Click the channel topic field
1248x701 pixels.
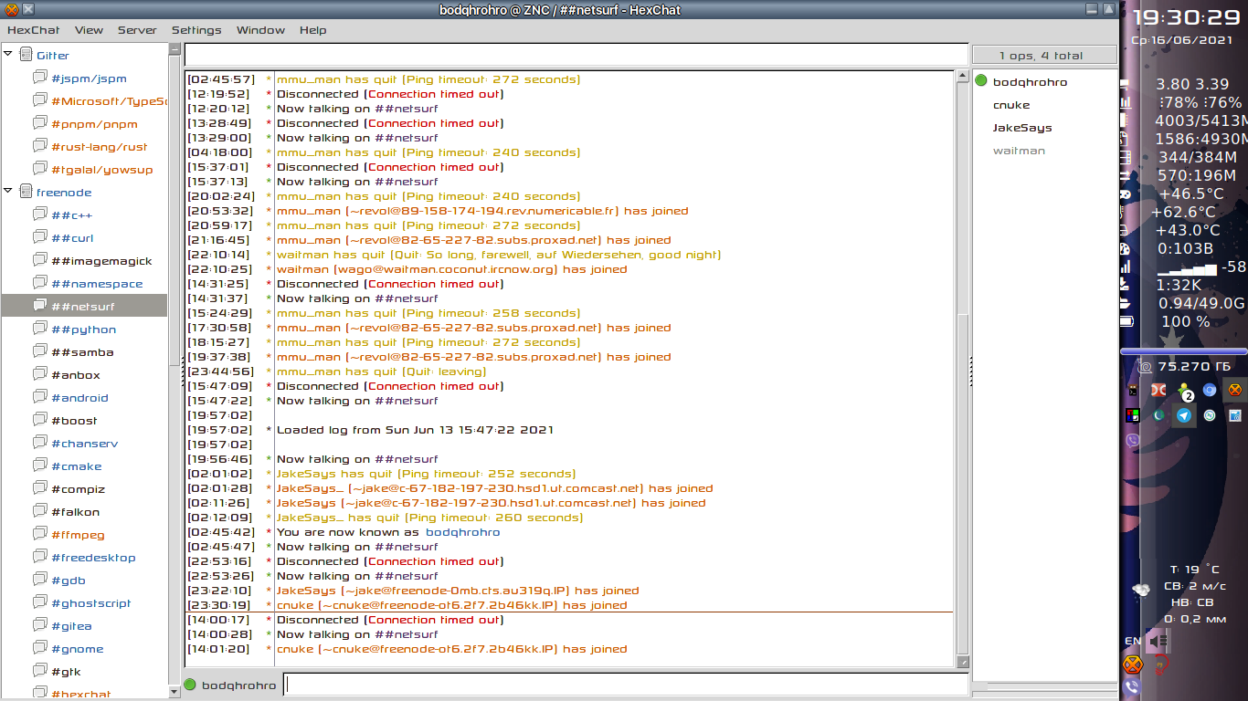576,55
